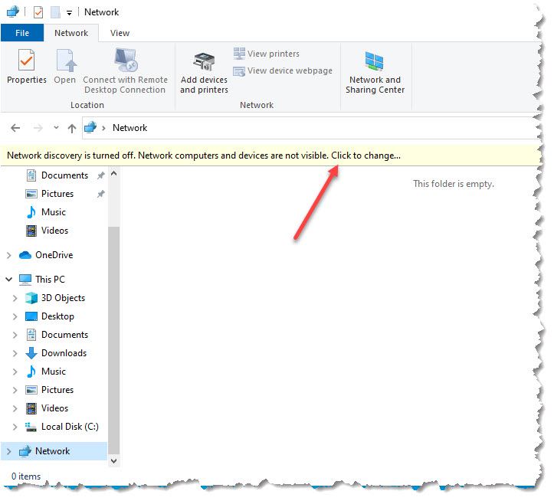This screenshot has height=501, width=554.
Task: Click Connect with Remote Desktop Connection
Action: click(125, 74)
